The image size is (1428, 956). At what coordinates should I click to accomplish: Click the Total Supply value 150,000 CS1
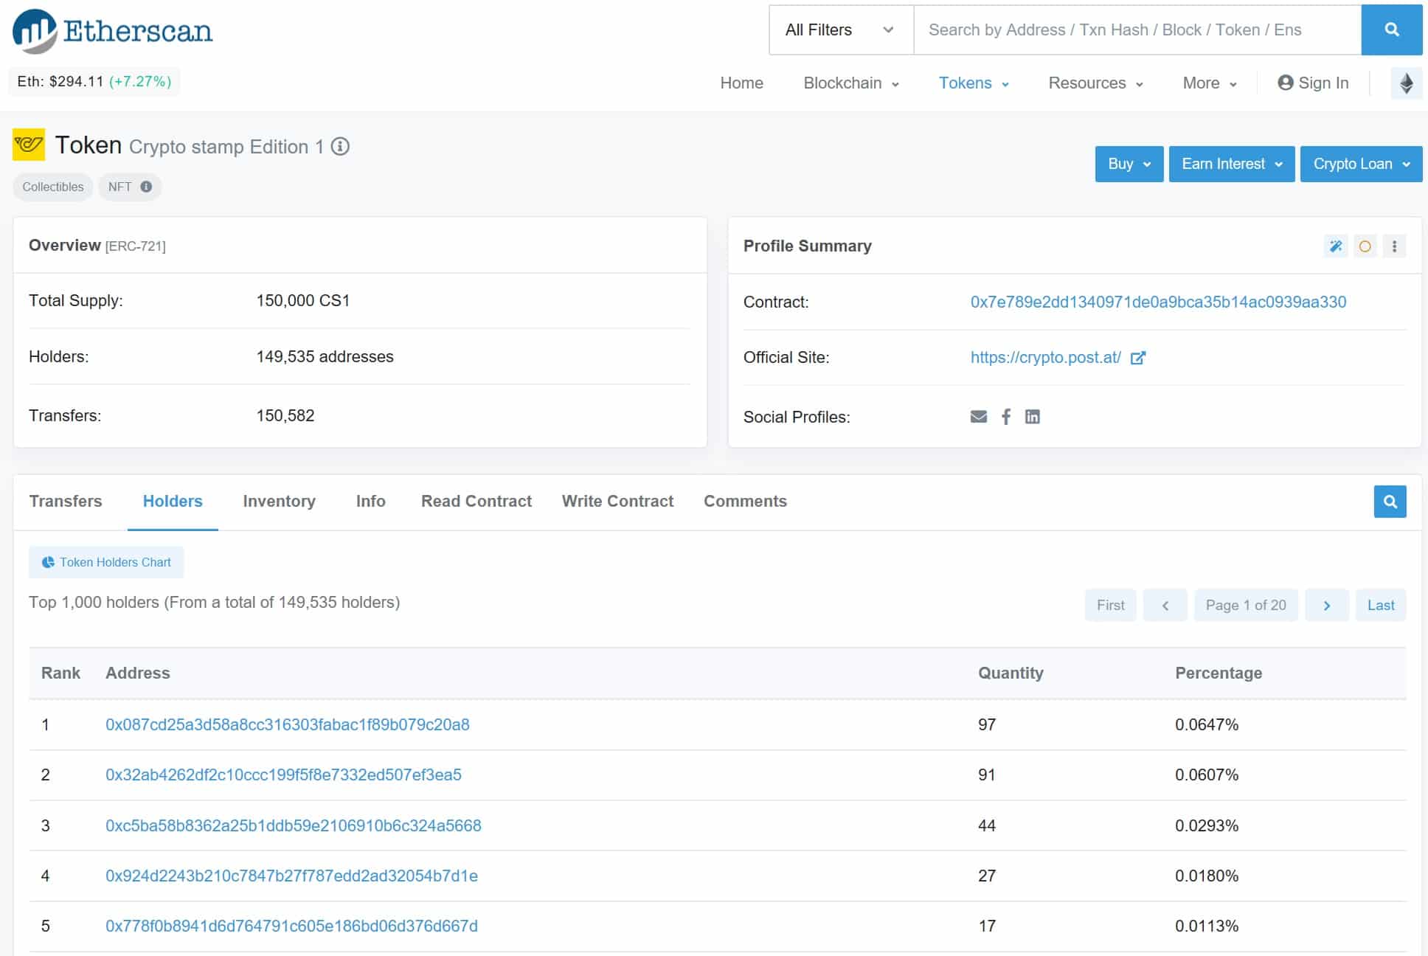pos(303,300)
